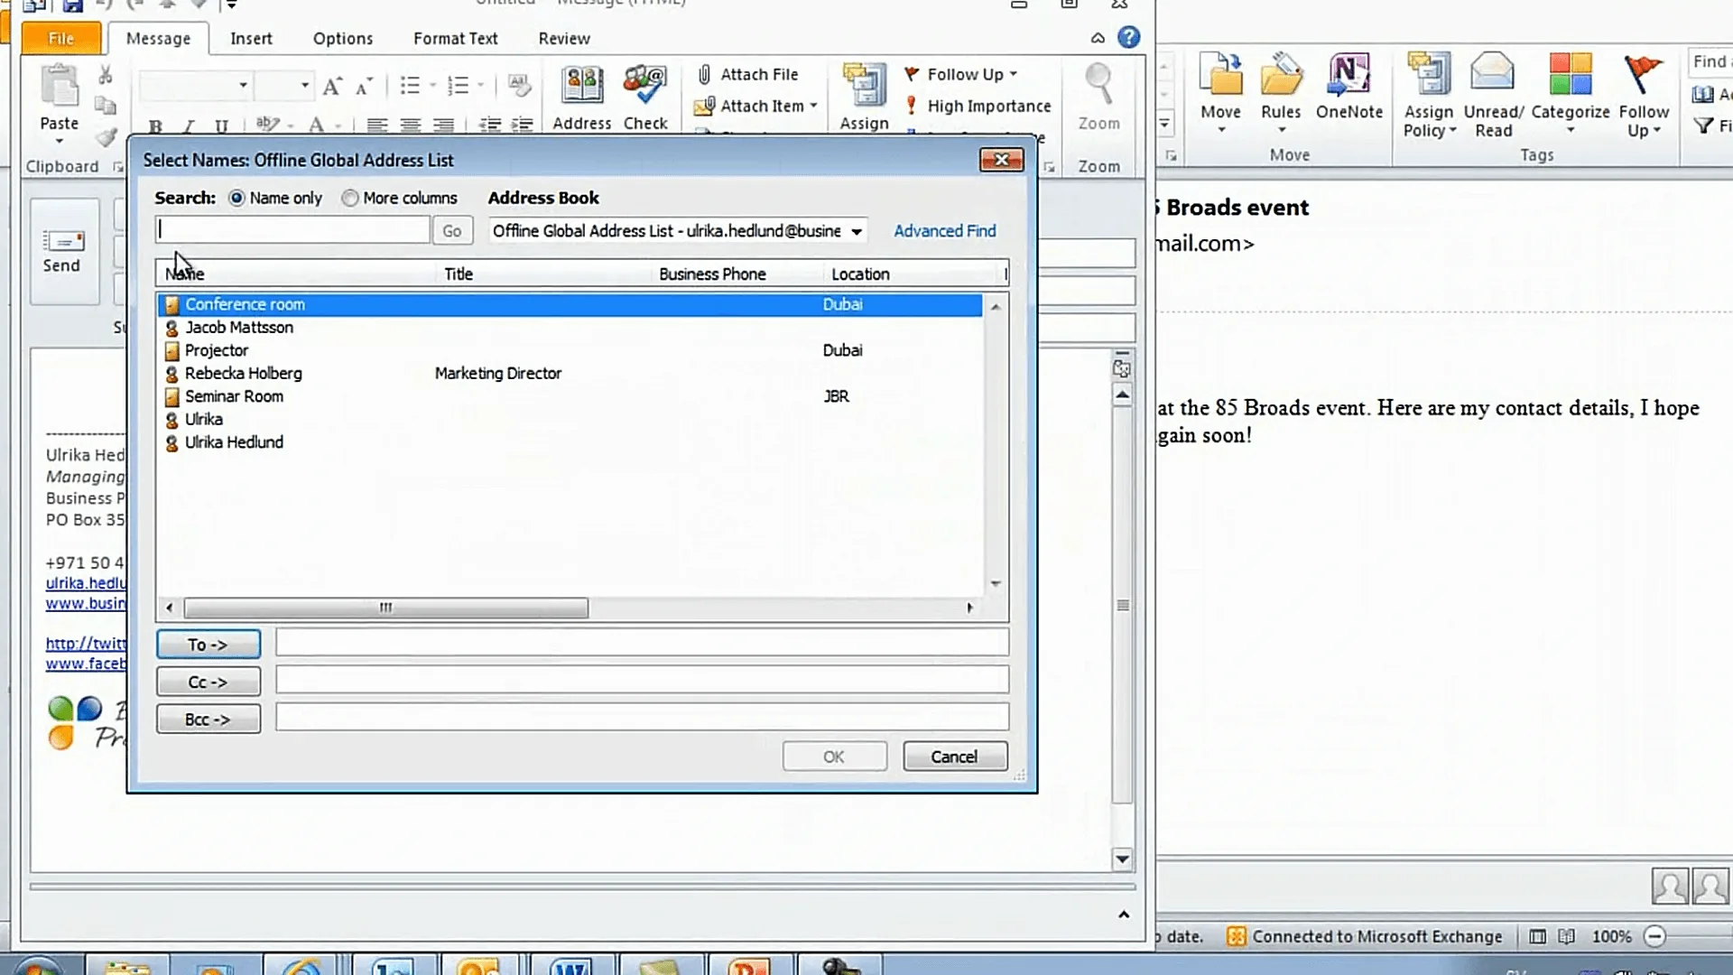
Task: Click the Send envelope button
Action: pos(62,251)
